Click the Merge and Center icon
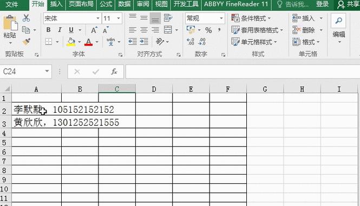This screenshot has width=360, height=206. pos(168,30)
